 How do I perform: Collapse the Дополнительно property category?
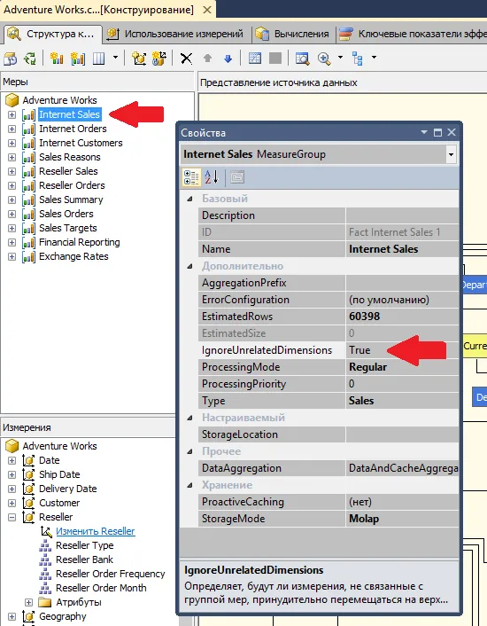tap(190, 266)
